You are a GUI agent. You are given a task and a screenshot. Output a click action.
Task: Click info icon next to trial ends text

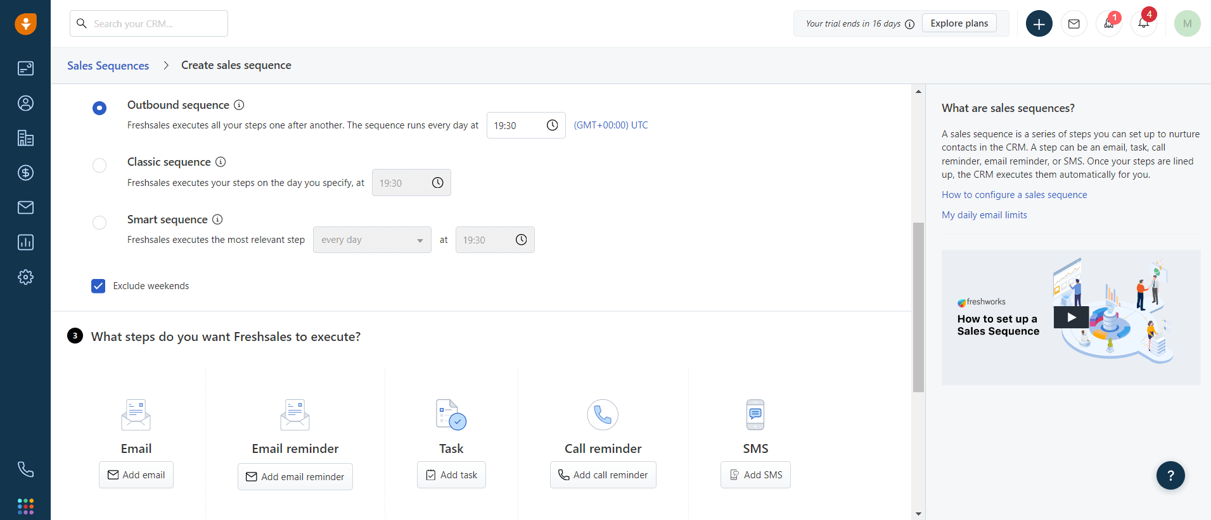point(910,24)
